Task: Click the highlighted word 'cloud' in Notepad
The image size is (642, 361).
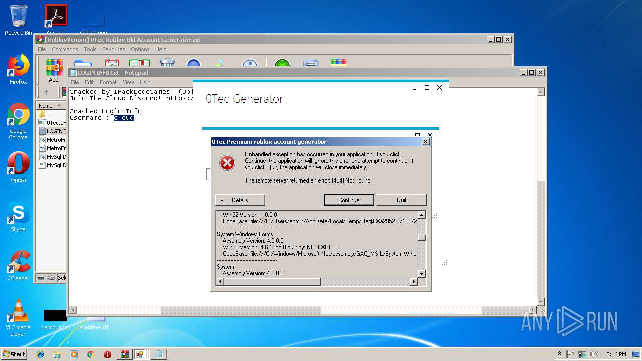Action: [124, 118]
